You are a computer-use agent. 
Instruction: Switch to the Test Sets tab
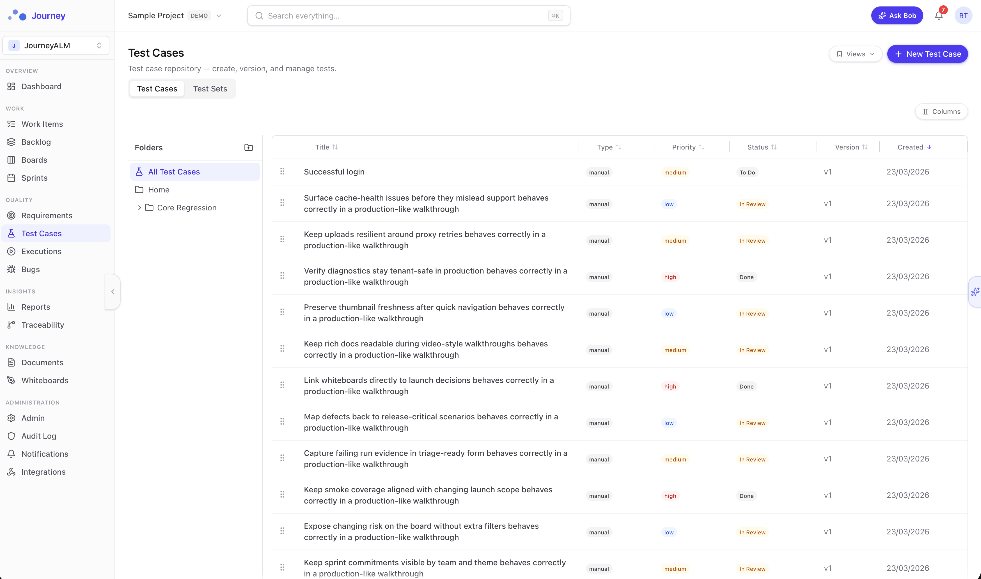coord(210,89)
